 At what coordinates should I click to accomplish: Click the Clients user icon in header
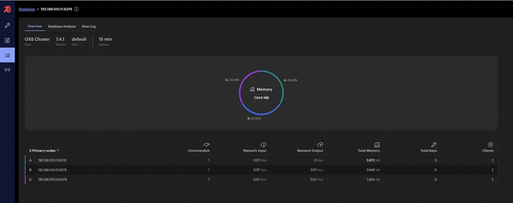coord(490,144)
